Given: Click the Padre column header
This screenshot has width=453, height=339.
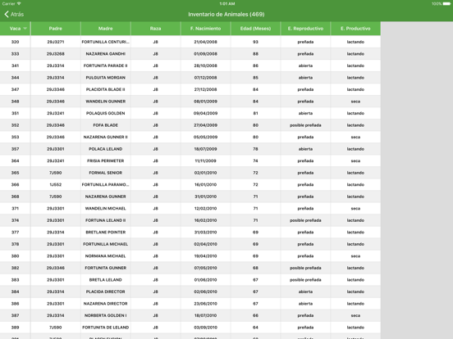Looking at the screenshot, I should (x=56, y=28).
